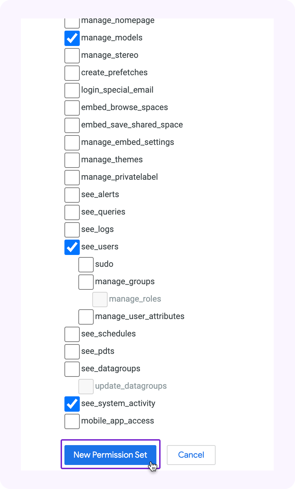This screenshot has width=295, height=489.
Task: Enable the see_logs checkbox
Action: tap(72, 230)
